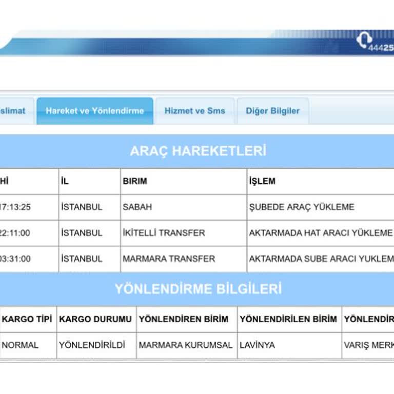Click the İŞLEM column header
This screenshot has width=394, height=394.
tap(321, 181)
